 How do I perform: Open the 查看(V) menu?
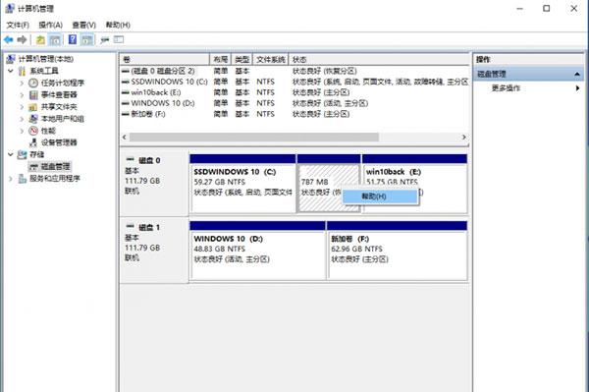pyautogui.click(x=83, y=25)
